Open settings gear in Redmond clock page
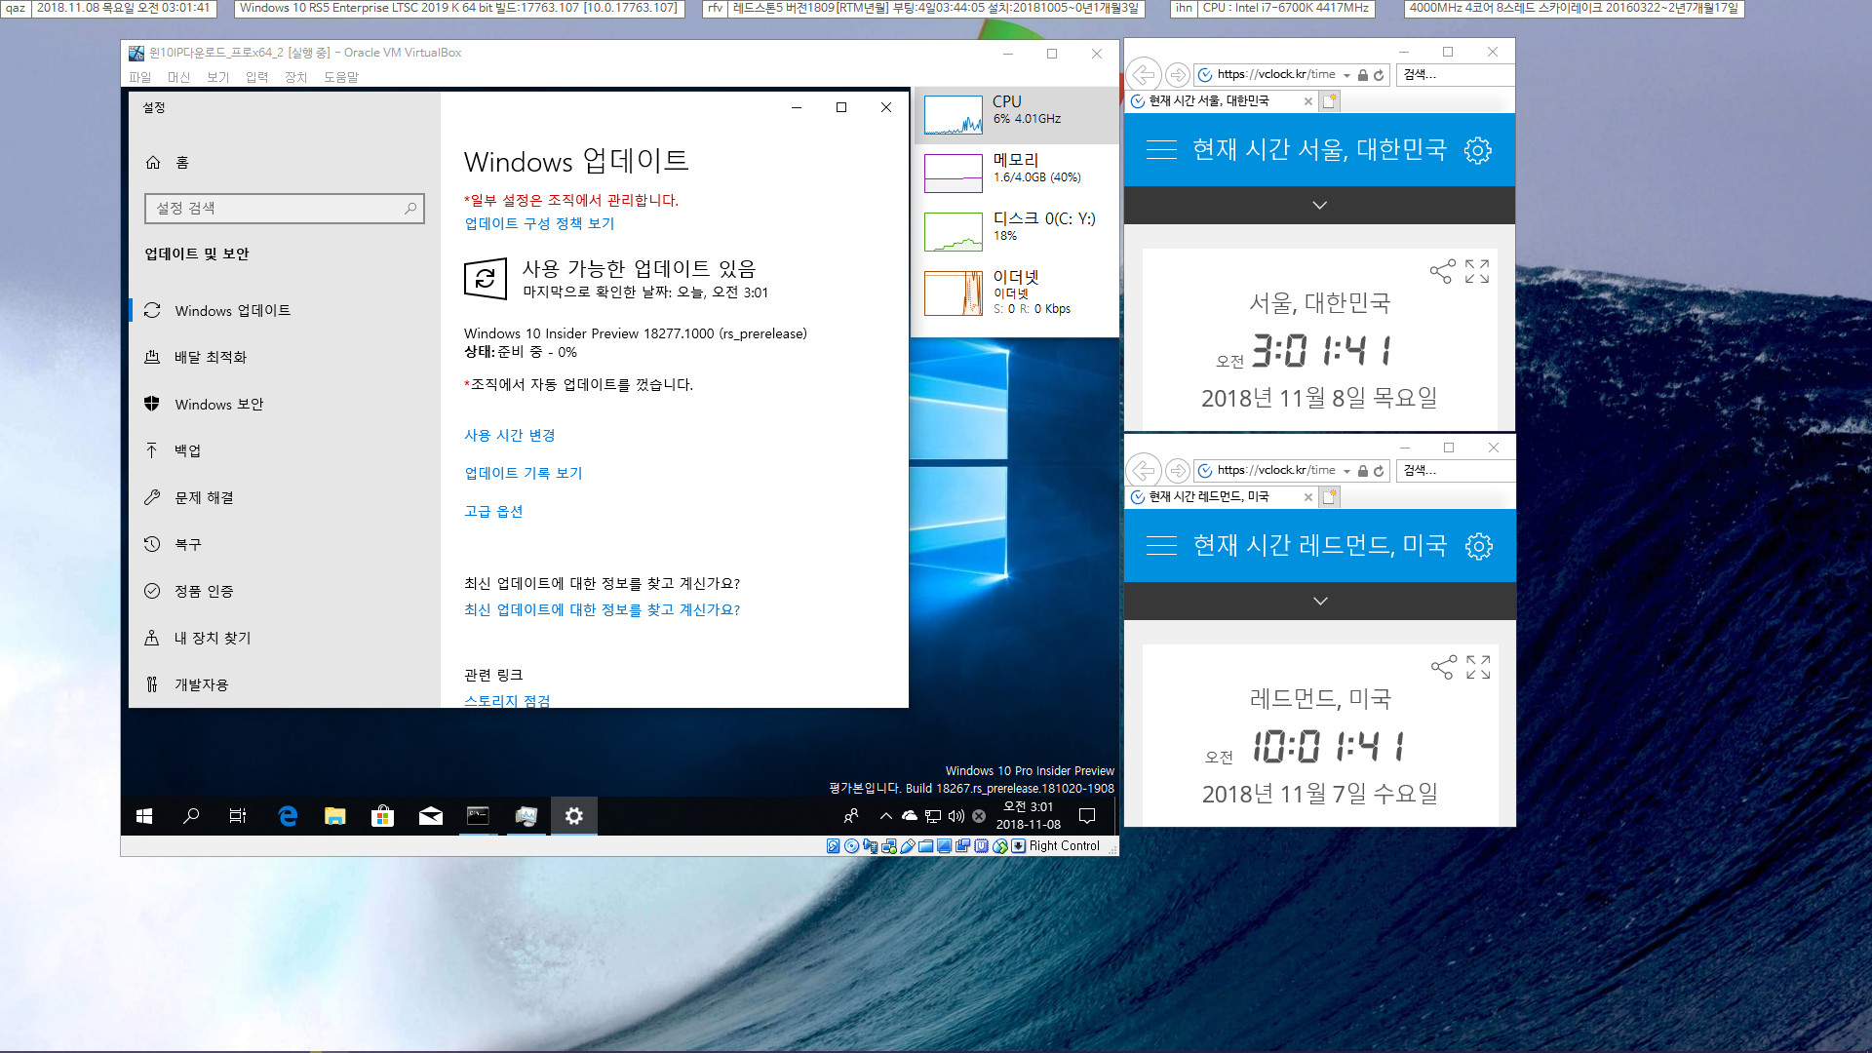The height and width of the screenshot is (1053, 1872). point(1479,546)
